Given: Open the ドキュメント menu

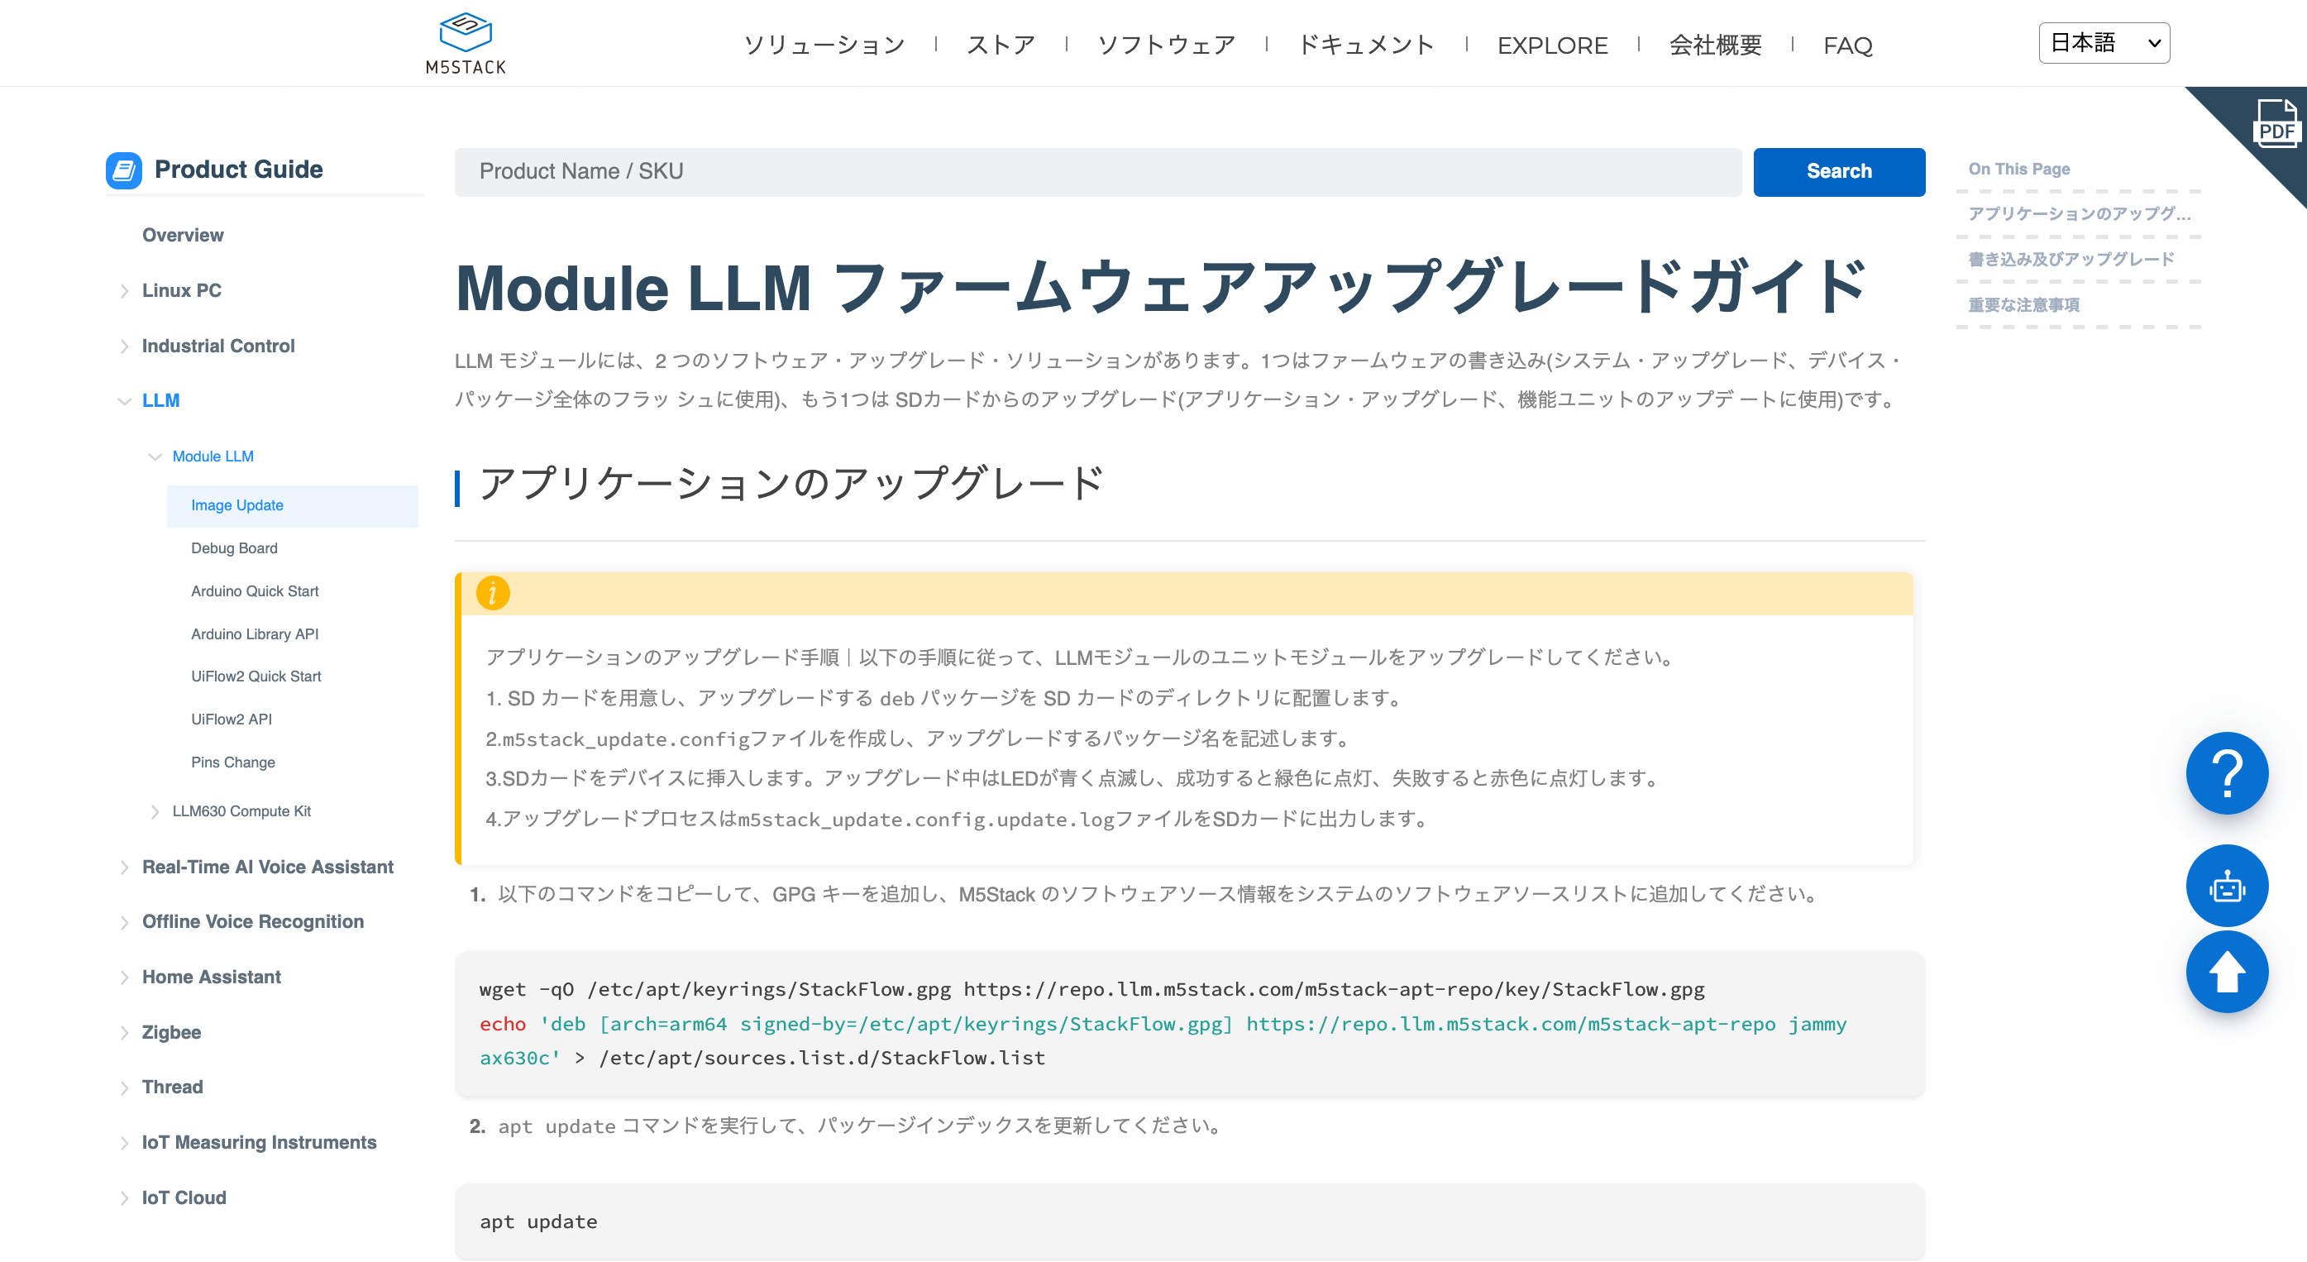Looking at the screenshot, I should tap(1366, 45).
